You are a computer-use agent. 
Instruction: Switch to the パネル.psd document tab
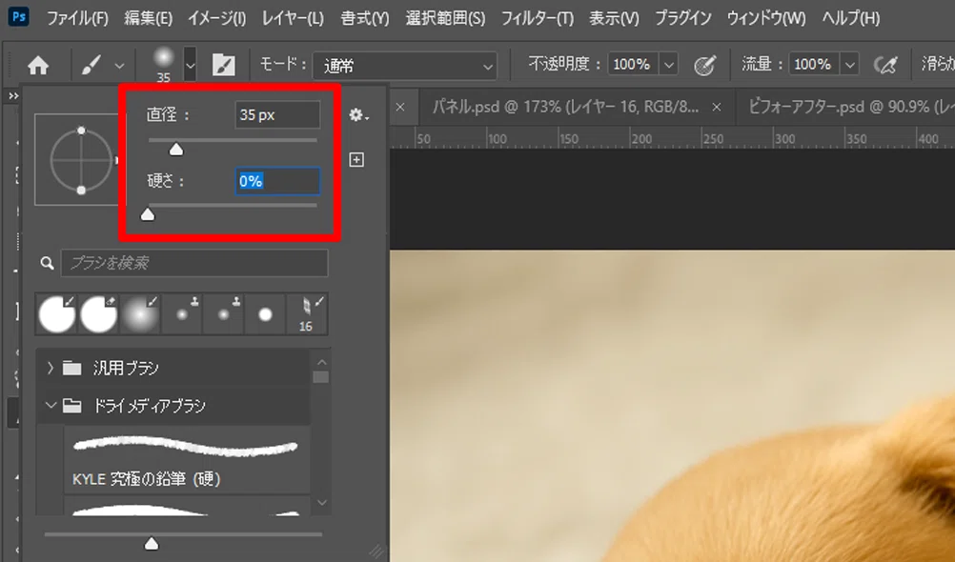(565, 108)
